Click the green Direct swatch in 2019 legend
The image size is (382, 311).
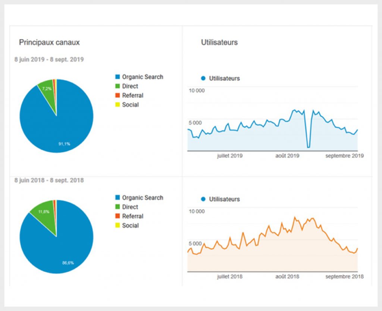coord(118,86)
